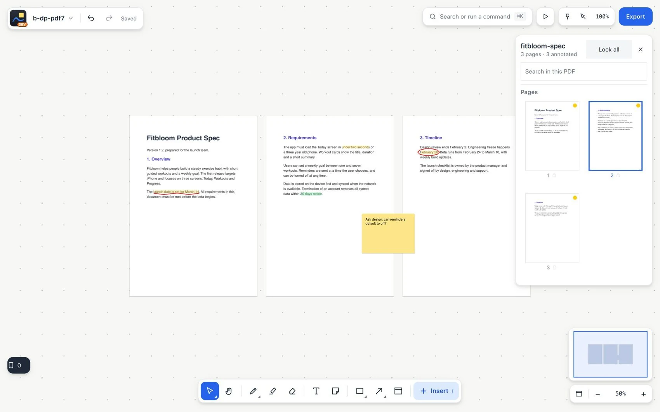Screen dimensions: 660x412
Task: Click the yellow annotation dot on page 1 thumbnail
Action: (x=575, y=105)
